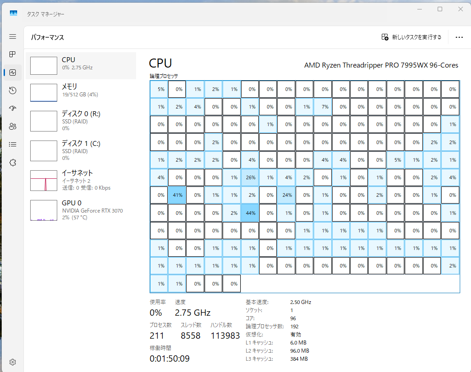Image resolution: width=471 pixels, height=372 pixels.
Task: Click the プロセス数 label
Action: click(161, 325)
